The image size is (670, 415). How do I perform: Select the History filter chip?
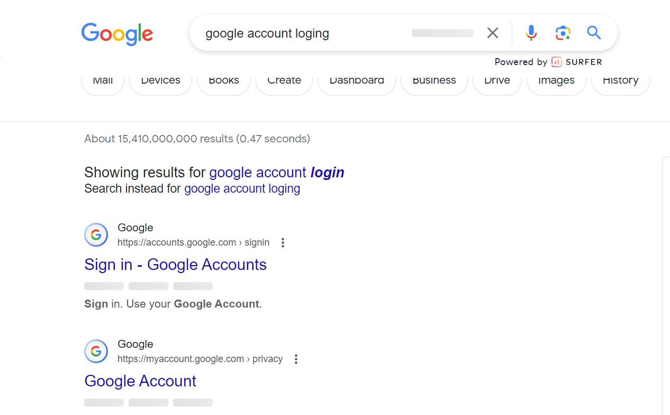620,80
